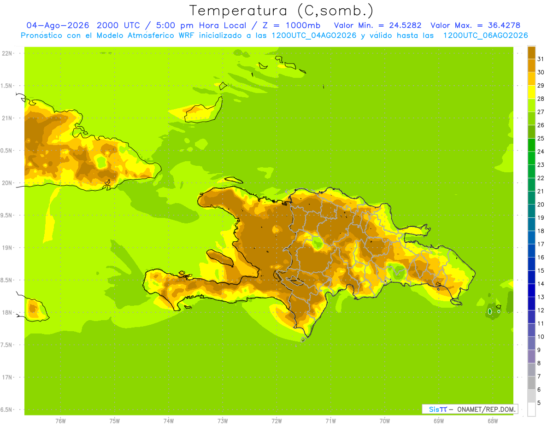Click the "21N" latitude label
The image size is (553, 427).
(x=8, y=118)
